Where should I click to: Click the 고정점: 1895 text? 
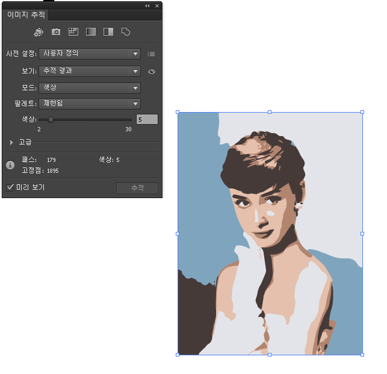40,170
